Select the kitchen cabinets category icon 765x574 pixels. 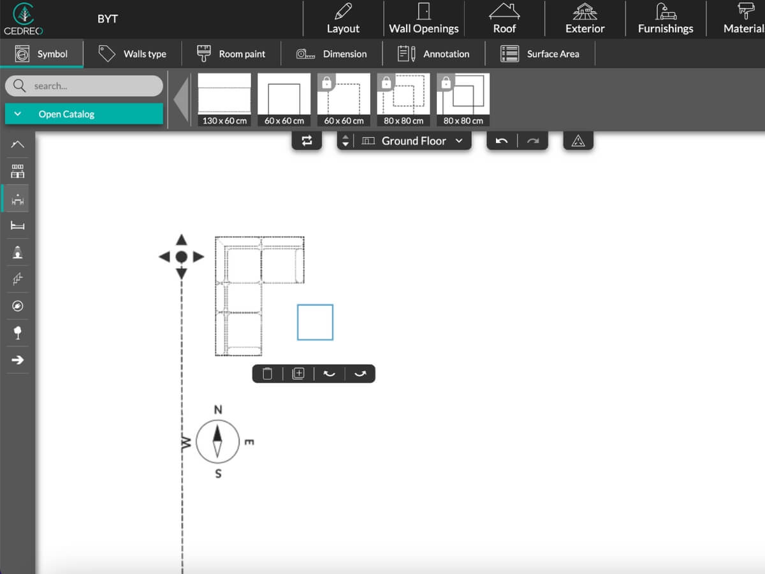click(18, 171)
